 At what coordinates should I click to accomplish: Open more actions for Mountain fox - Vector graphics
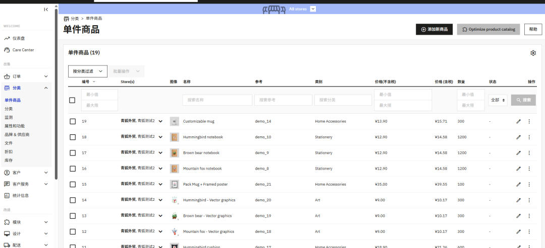[x=529, y=231]
